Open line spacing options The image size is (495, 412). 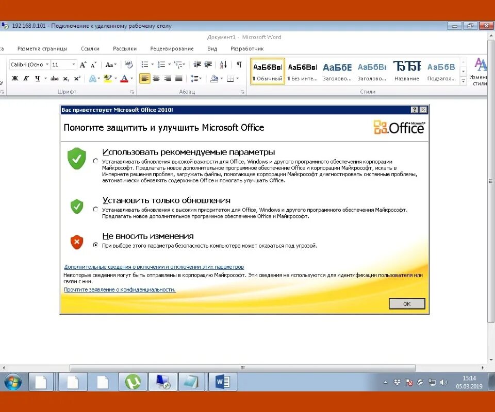[196, 78]
